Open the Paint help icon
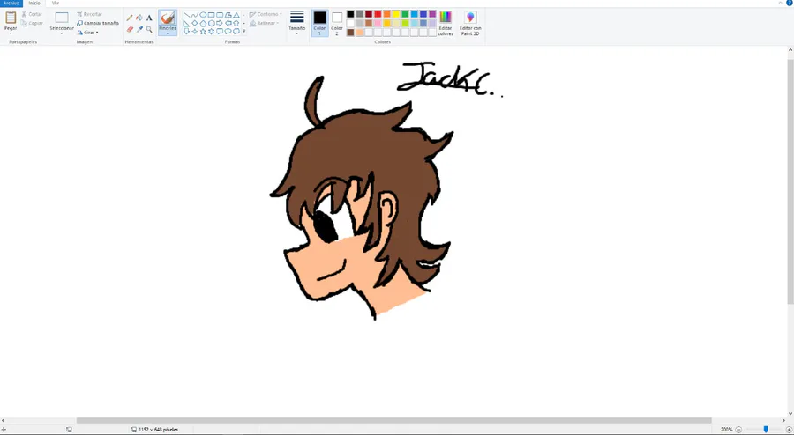Image resolution: width=794 pixels, height=435 pixels. click(x=790, y=3)
